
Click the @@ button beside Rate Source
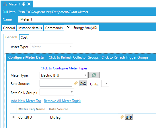[83, 83]
